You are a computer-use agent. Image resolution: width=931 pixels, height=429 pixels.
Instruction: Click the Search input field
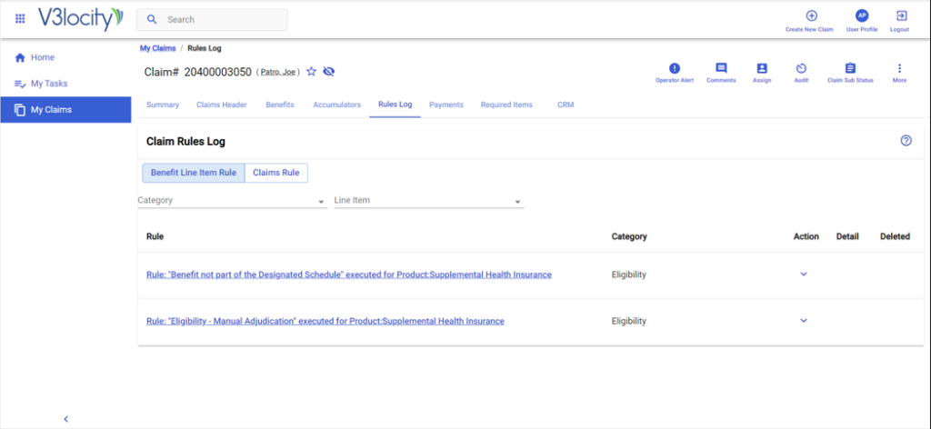[223, 20]
